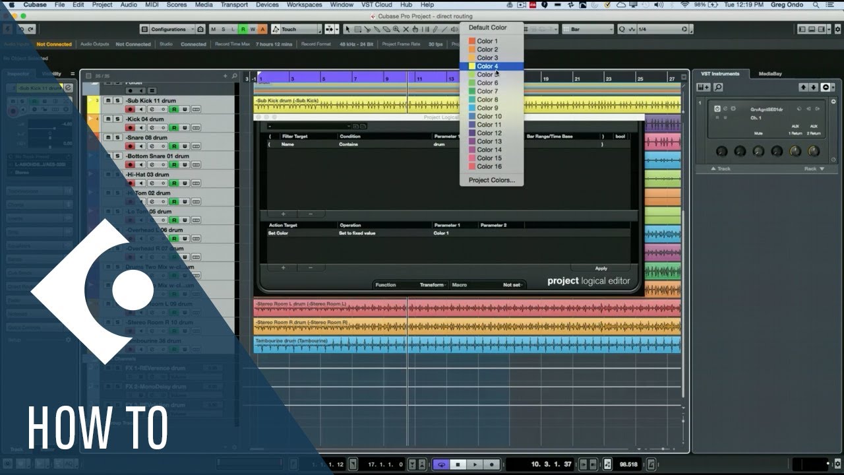Open the Configurations dropdown
Screen dimensions: 844x475
tap(173, 29)
